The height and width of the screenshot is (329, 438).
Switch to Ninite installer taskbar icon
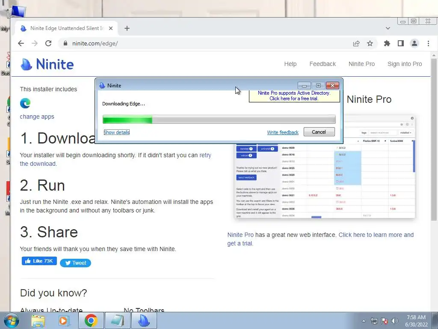[x=144, y=321]
